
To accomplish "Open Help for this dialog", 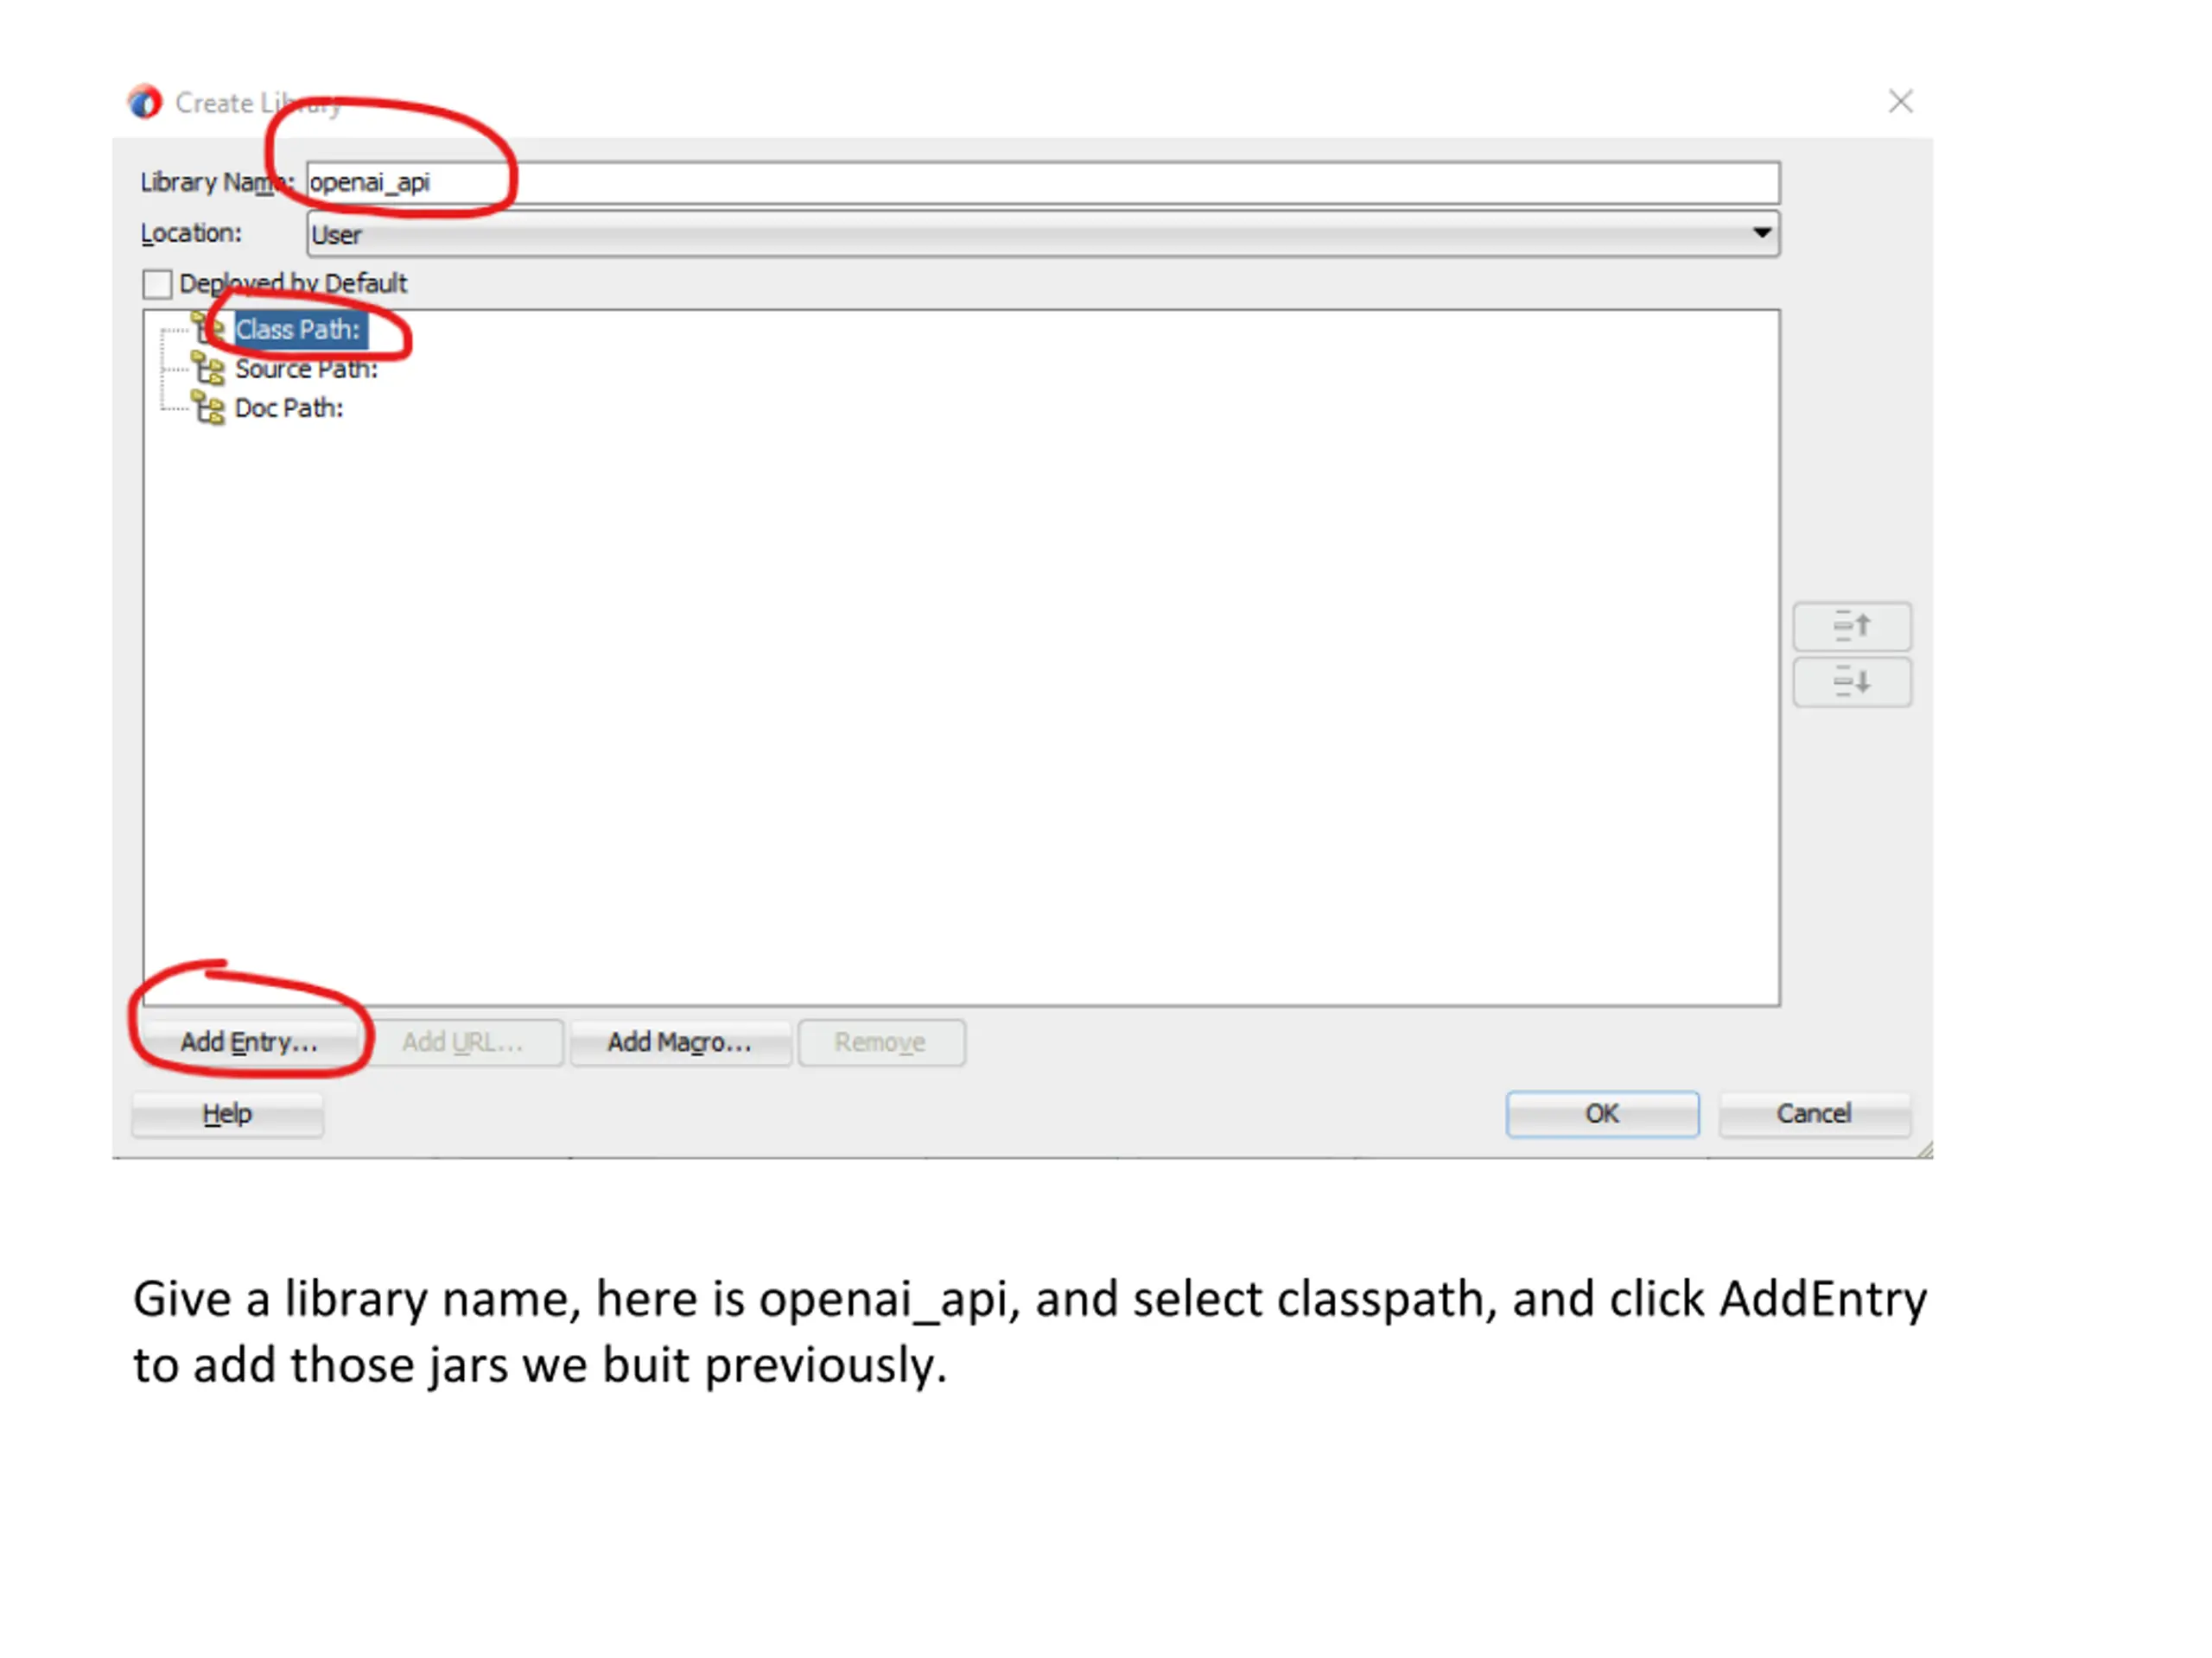I will [227, 1113].
